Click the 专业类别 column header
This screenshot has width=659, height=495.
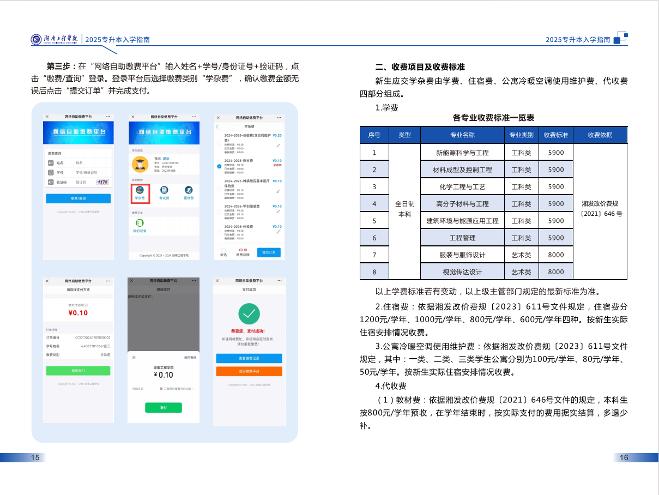coord(522,135)
